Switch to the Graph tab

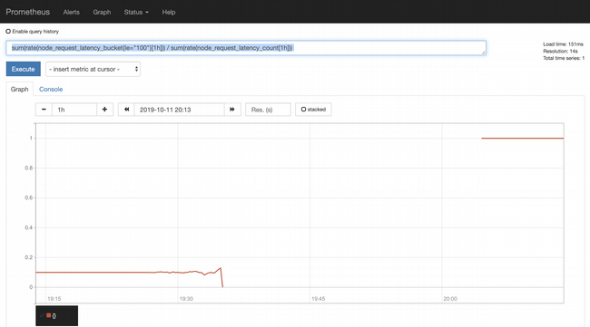click(20, 90)
